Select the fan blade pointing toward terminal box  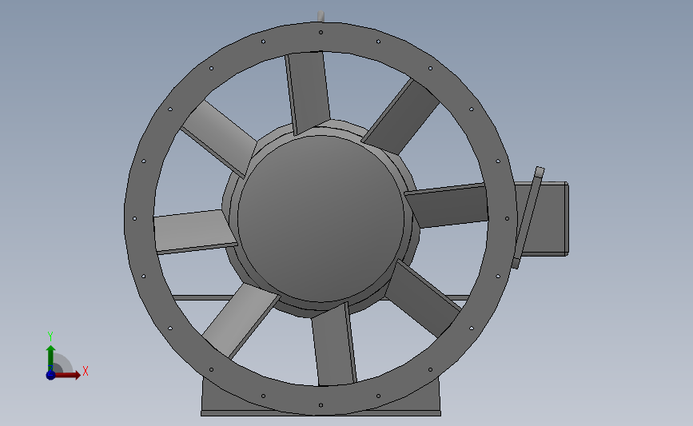point(448,206)
